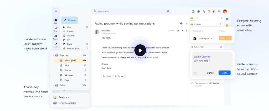Click the Forward button

pos(120,76)
